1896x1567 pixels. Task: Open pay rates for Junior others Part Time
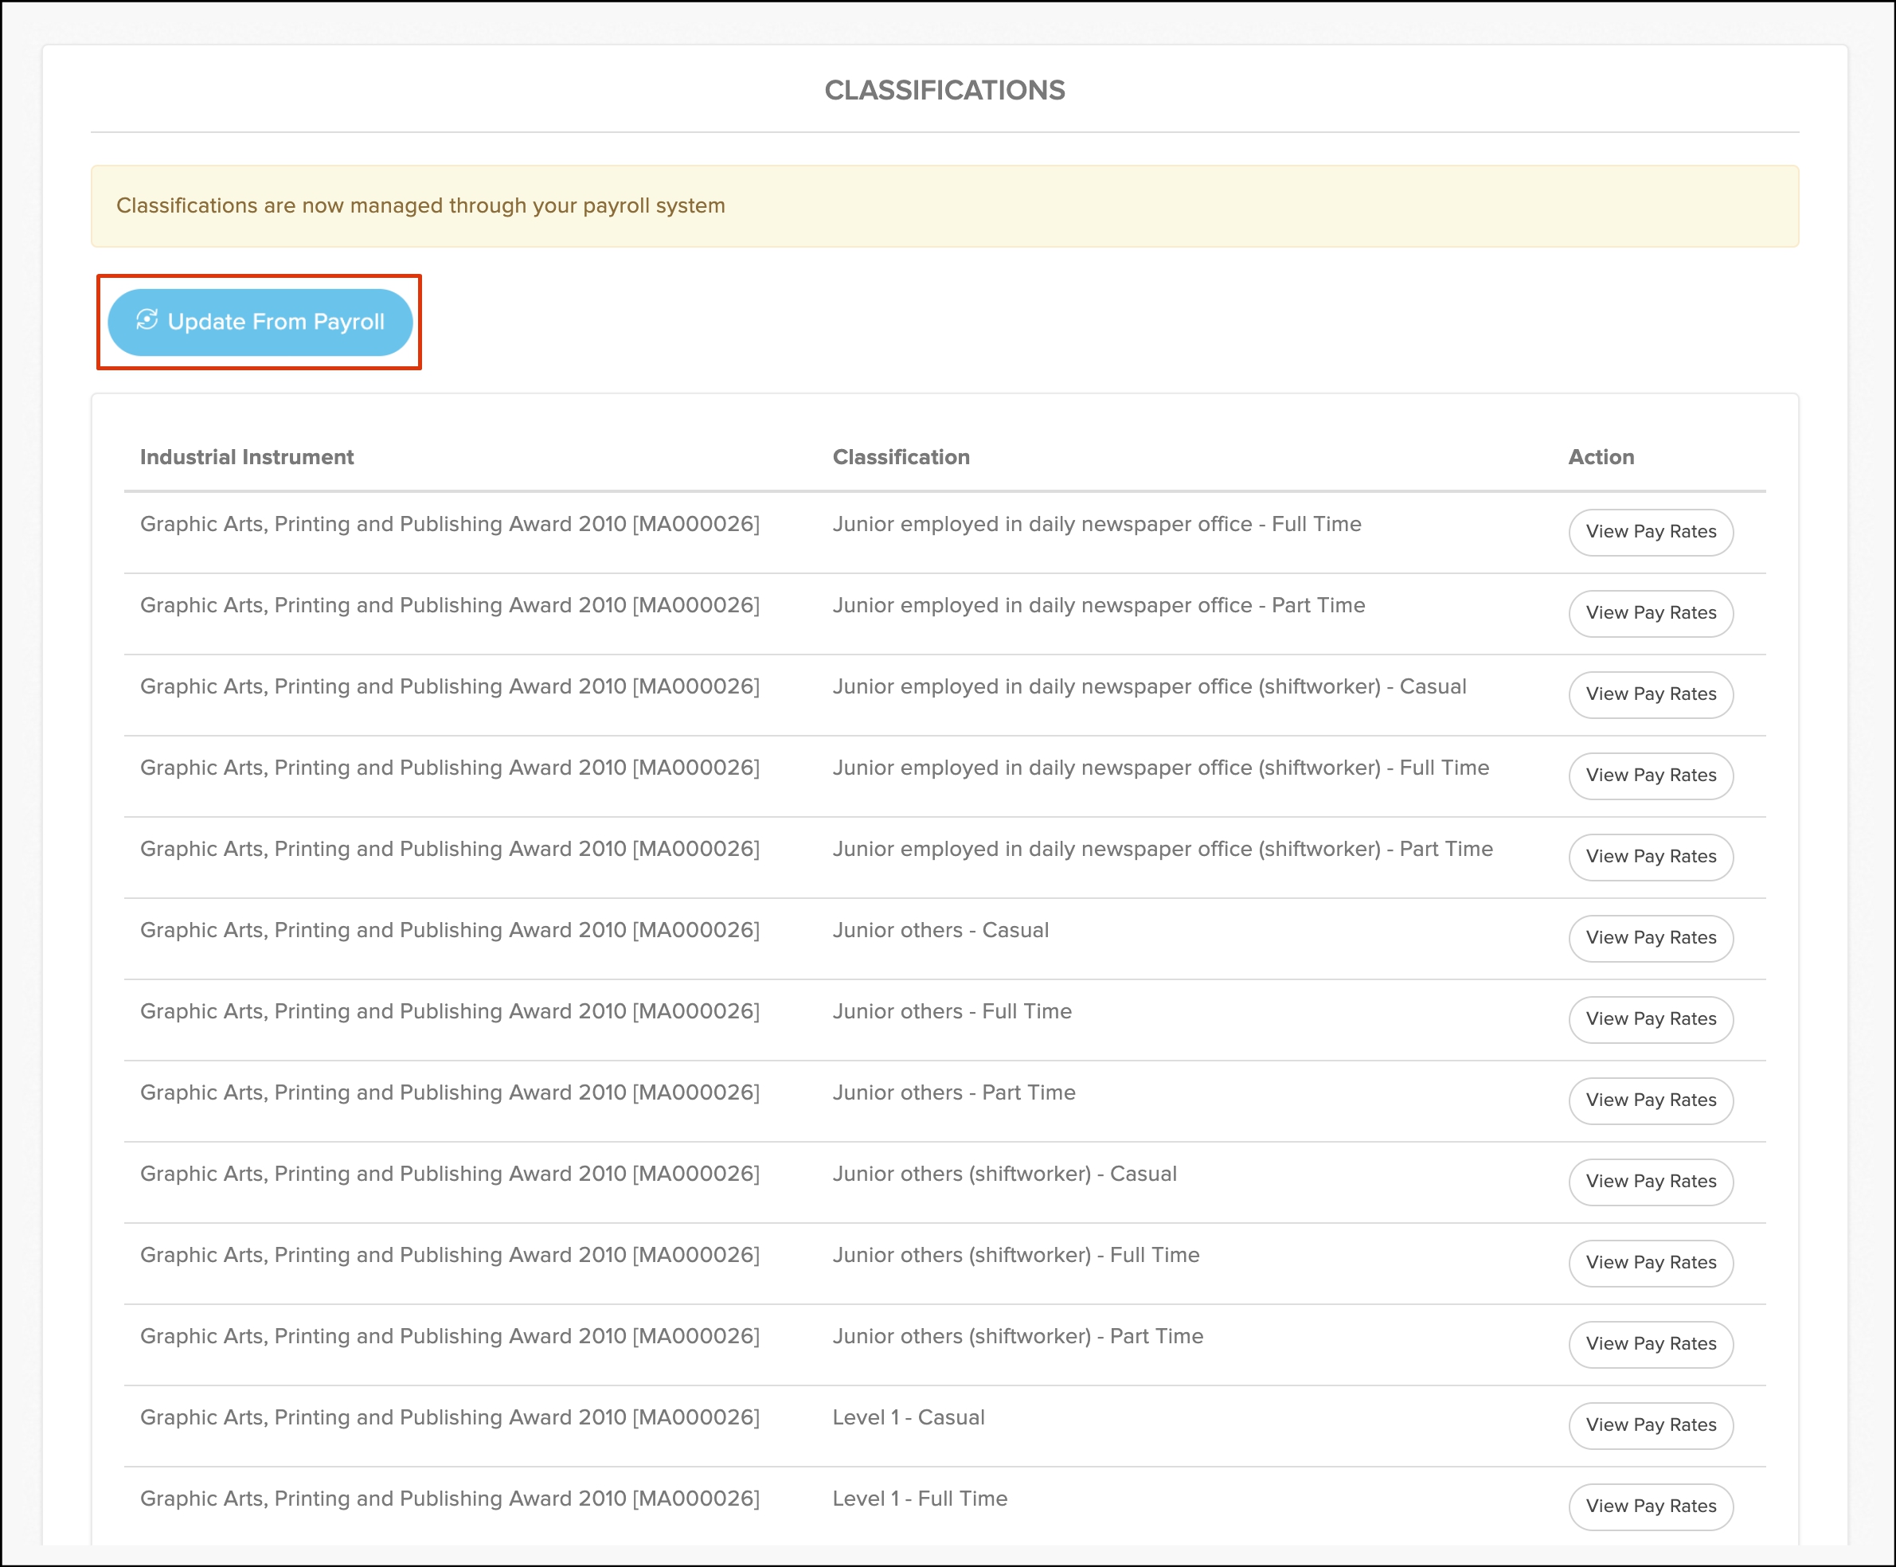(1649, 1100)
